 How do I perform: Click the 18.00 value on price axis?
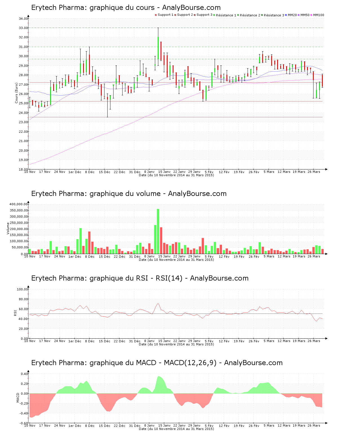23,169
